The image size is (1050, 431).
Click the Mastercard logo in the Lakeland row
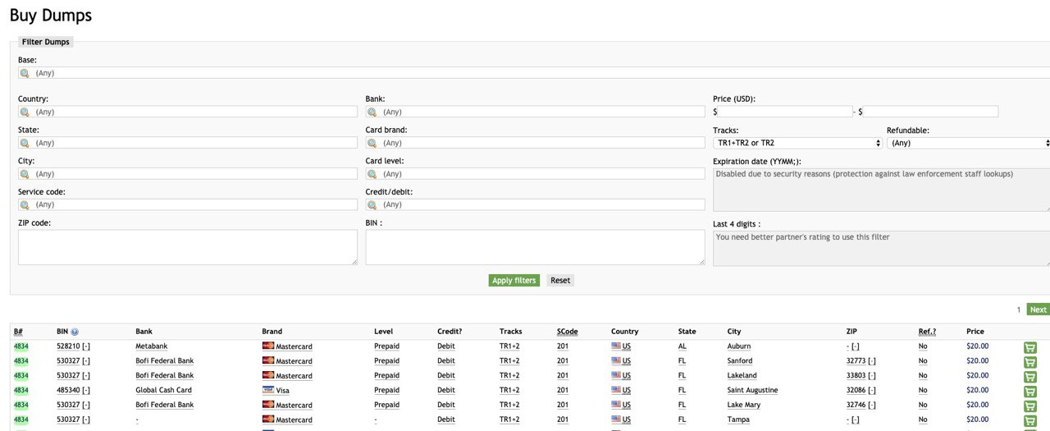point(268,376)
